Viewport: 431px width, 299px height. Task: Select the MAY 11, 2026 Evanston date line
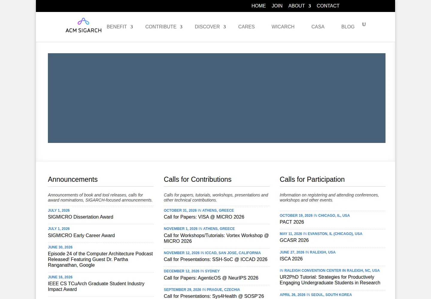pos(321,234)
